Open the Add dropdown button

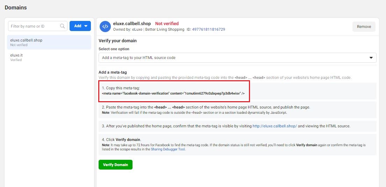tap(80, 26)
